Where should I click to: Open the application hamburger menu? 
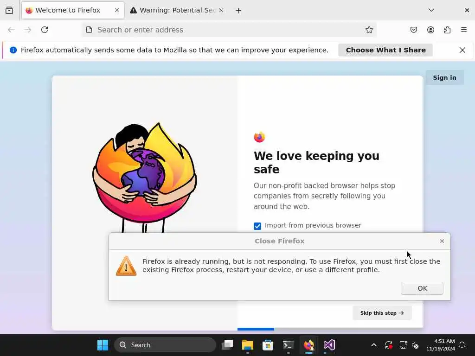tap(464, 30)
